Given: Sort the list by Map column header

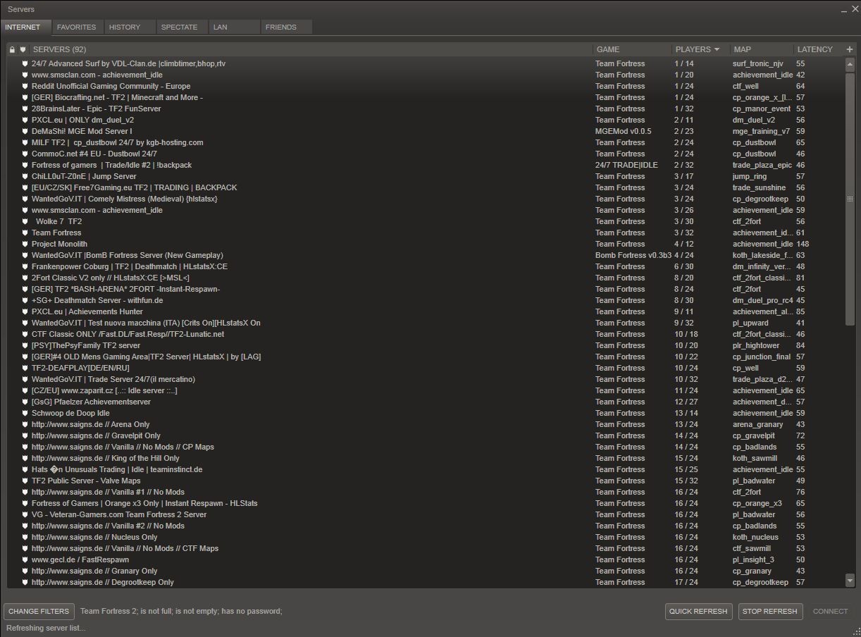Looking at the screenshot, I should (742, 50).
